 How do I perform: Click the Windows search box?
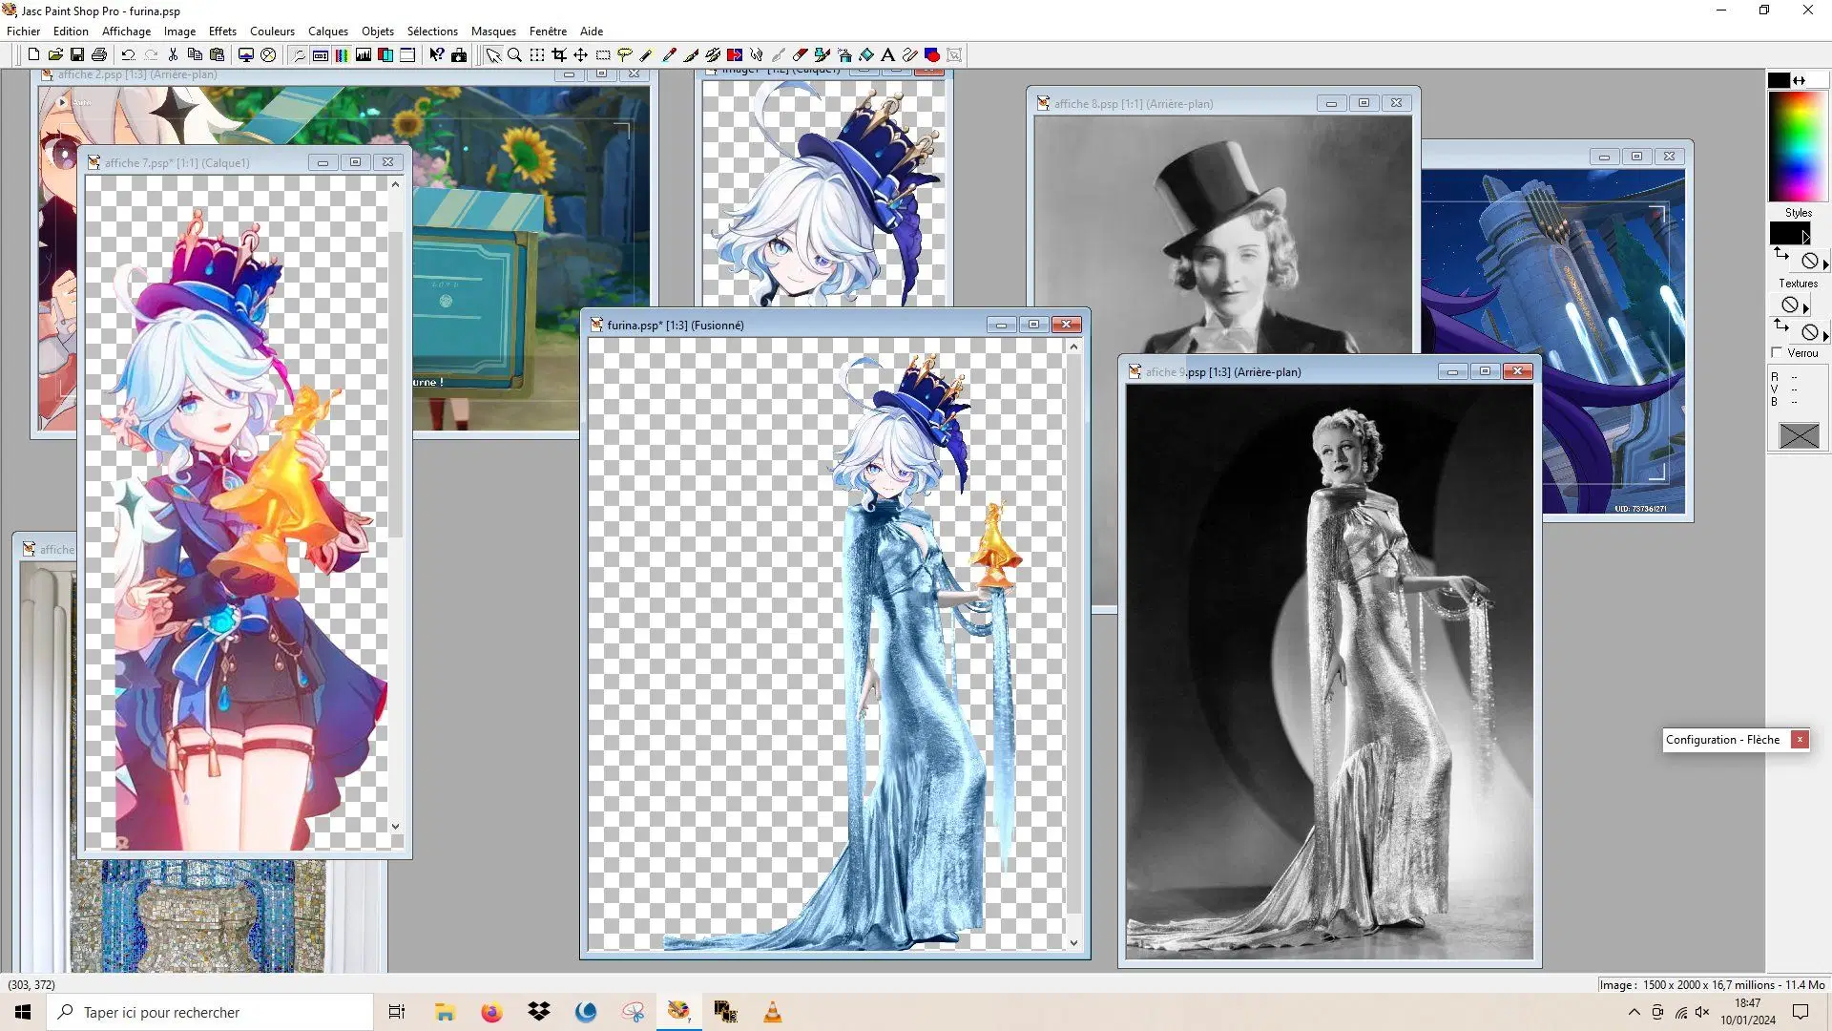[x=210, y=1012]
